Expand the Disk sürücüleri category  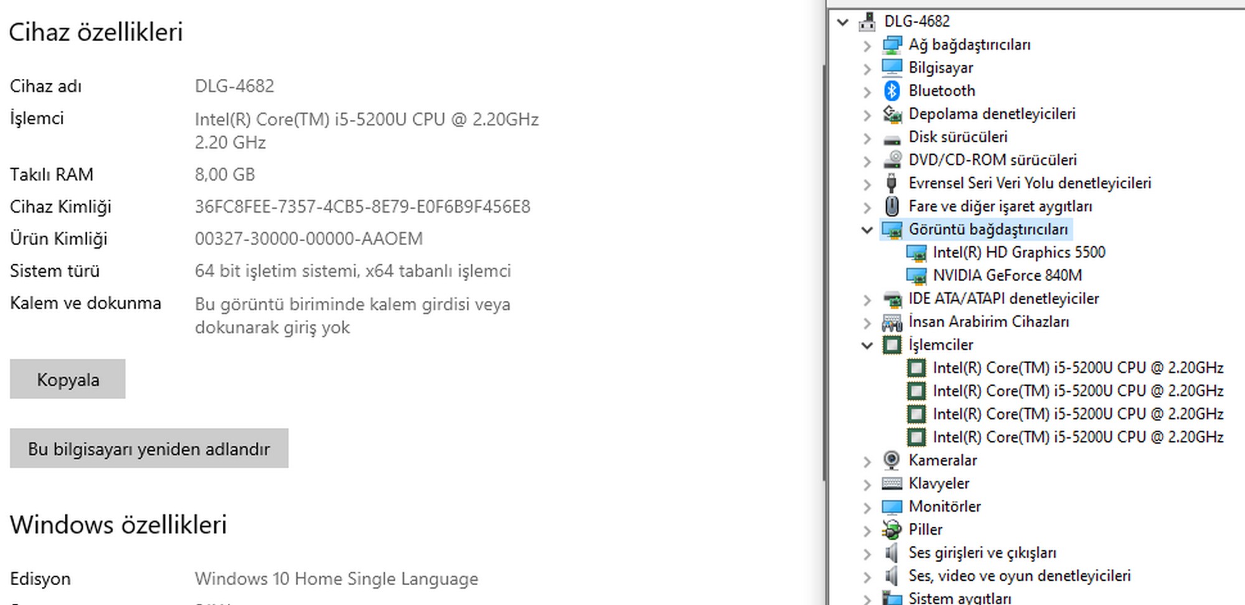(867, 137)
